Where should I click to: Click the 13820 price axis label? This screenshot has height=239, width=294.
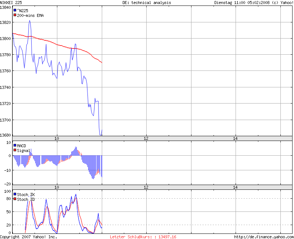pos(6,22)
